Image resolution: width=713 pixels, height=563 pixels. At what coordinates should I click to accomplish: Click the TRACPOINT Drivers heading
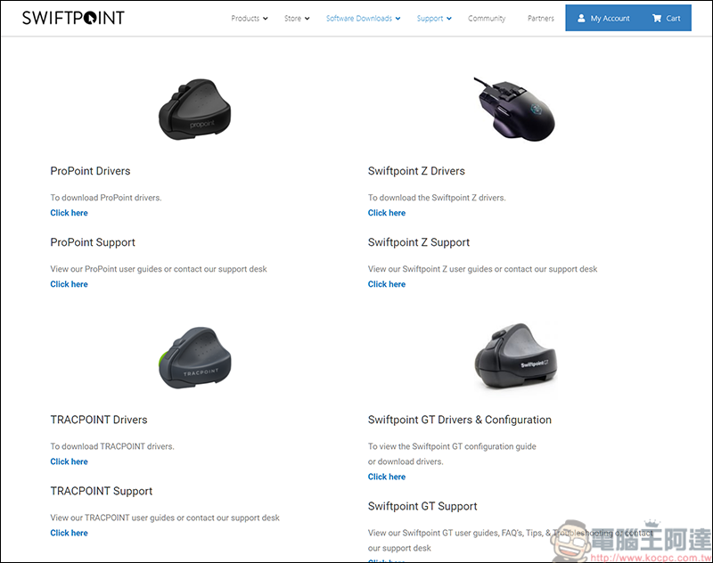pos(99,420)
